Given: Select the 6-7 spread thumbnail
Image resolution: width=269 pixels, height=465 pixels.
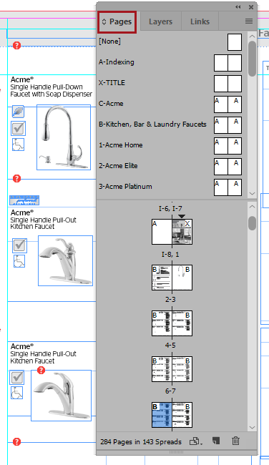Looking at the screenshot, I should tap(172, 415).
